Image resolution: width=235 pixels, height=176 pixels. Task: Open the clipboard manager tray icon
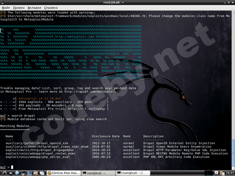point(222,173)
